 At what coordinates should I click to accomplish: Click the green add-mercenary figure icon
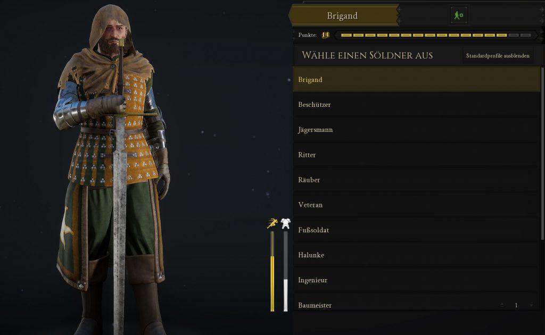(458, 15)
